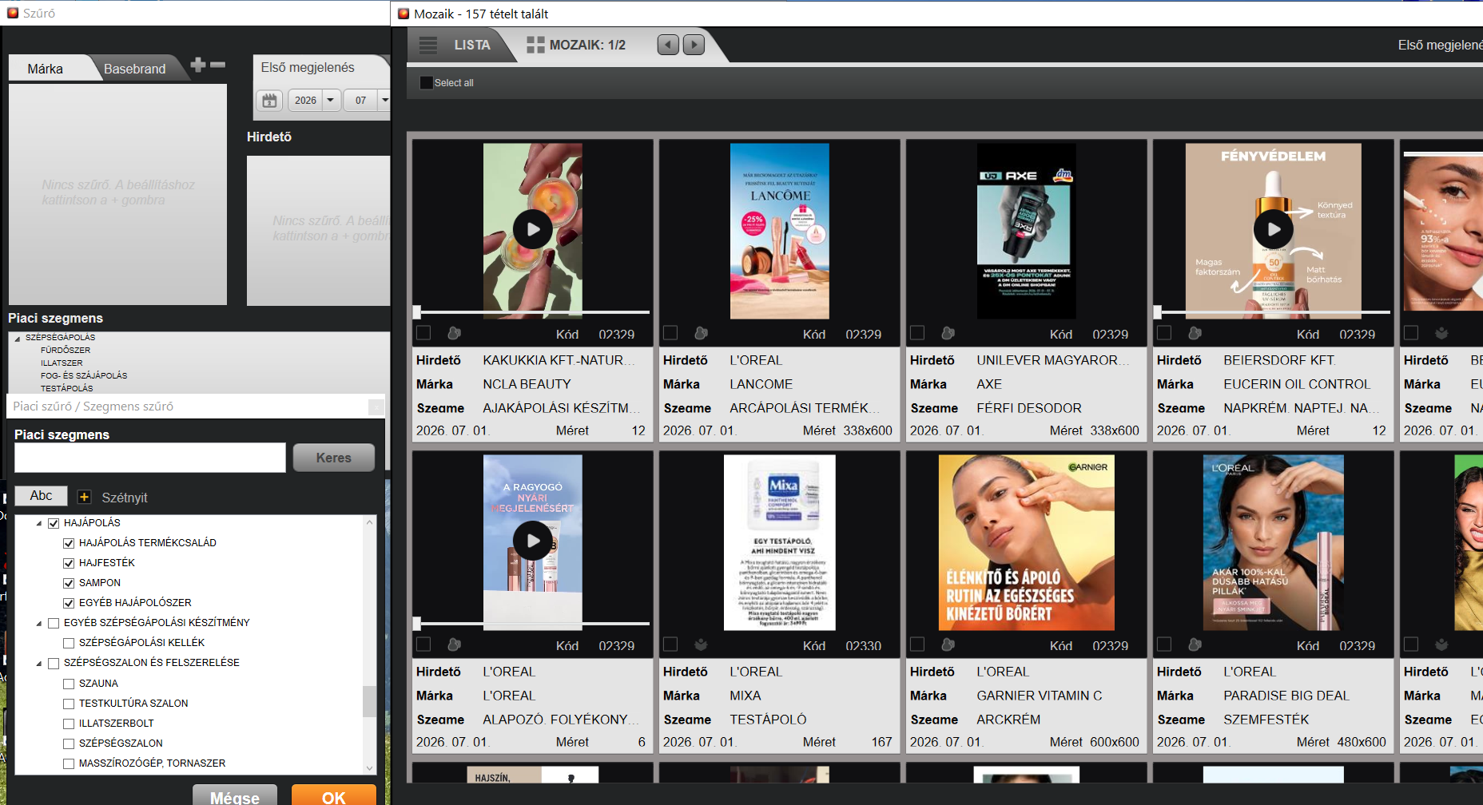Switch to the Basebrand tab

134,69
